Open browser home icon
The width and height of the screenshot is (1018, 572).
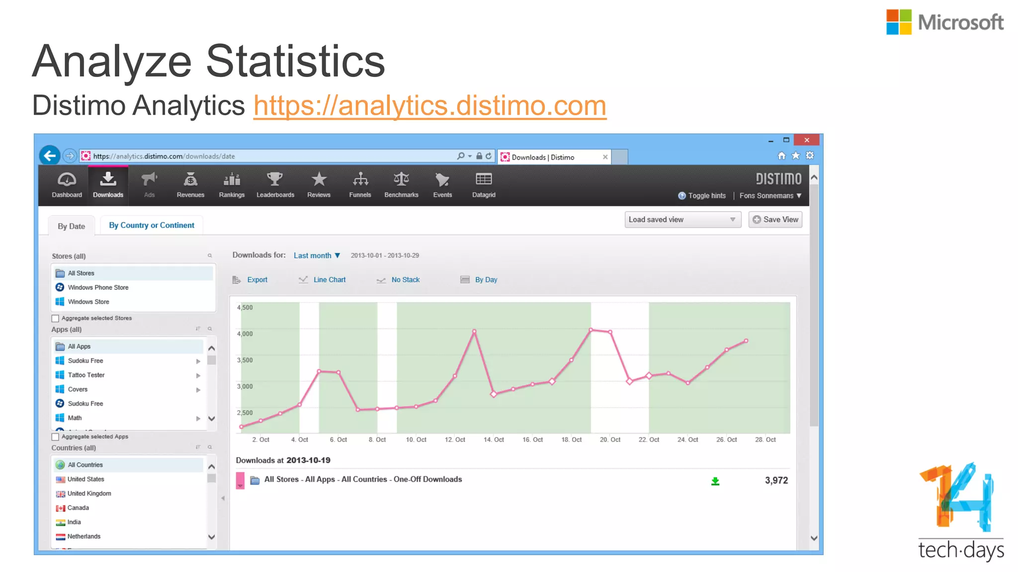[x=781, y=156]
